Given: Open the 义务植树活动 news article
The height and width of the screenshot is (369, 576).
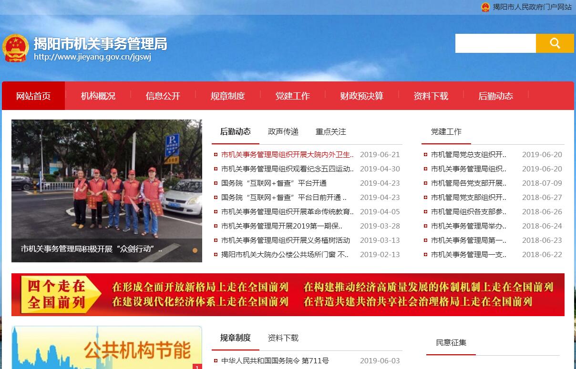Looking at the screenshot, I should [285, 240].
